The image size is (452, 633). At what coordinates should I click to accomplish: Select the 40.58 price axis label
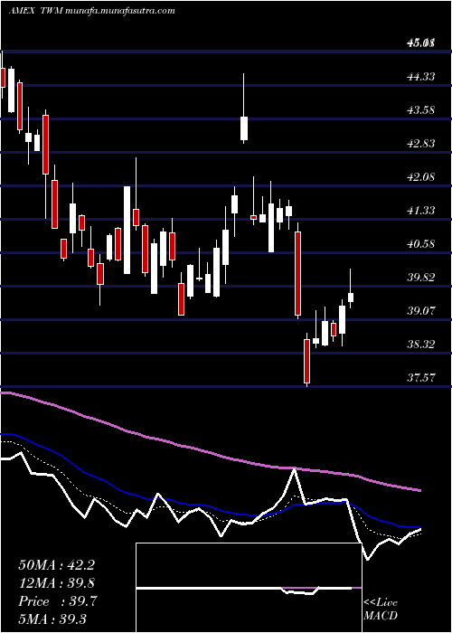(419, 243)
